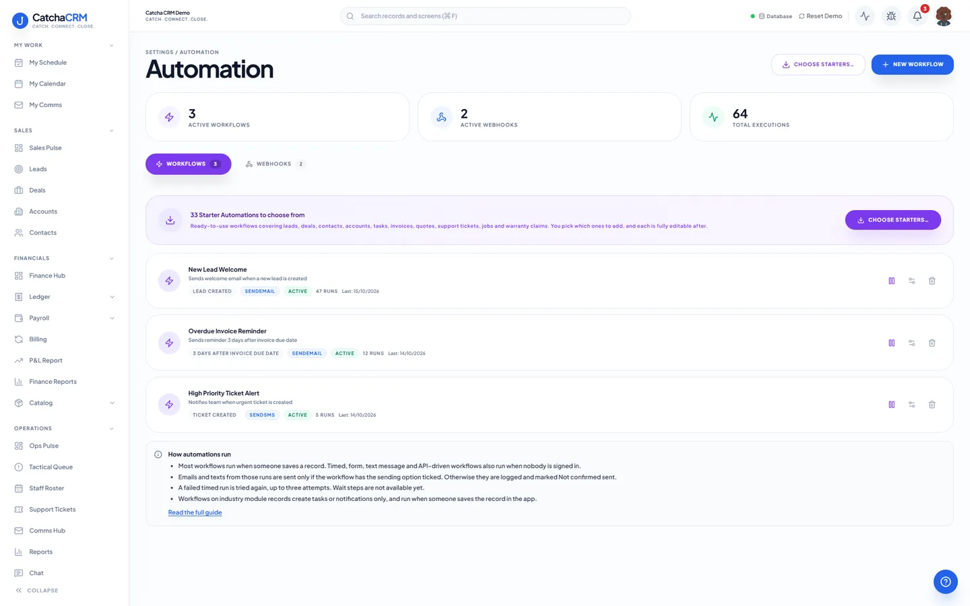970x606 pixels.
Task: Expand the Payroll submenu
Action: tap(112, 318)
